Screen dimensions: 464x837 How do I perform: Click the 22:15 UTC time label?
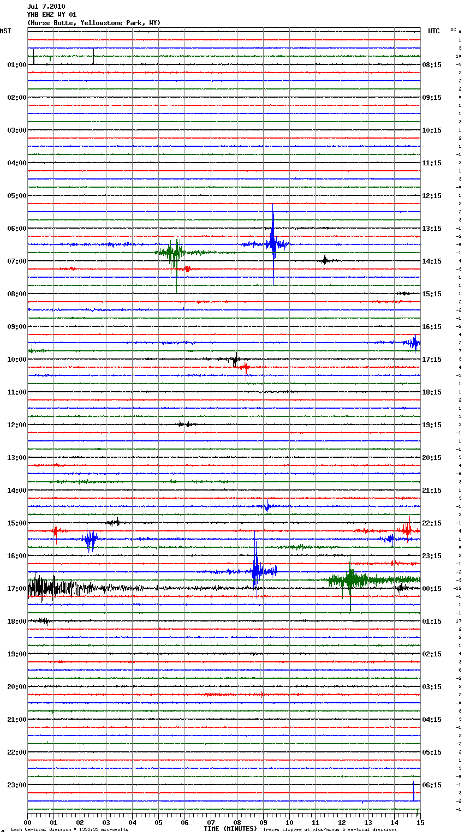432,523
